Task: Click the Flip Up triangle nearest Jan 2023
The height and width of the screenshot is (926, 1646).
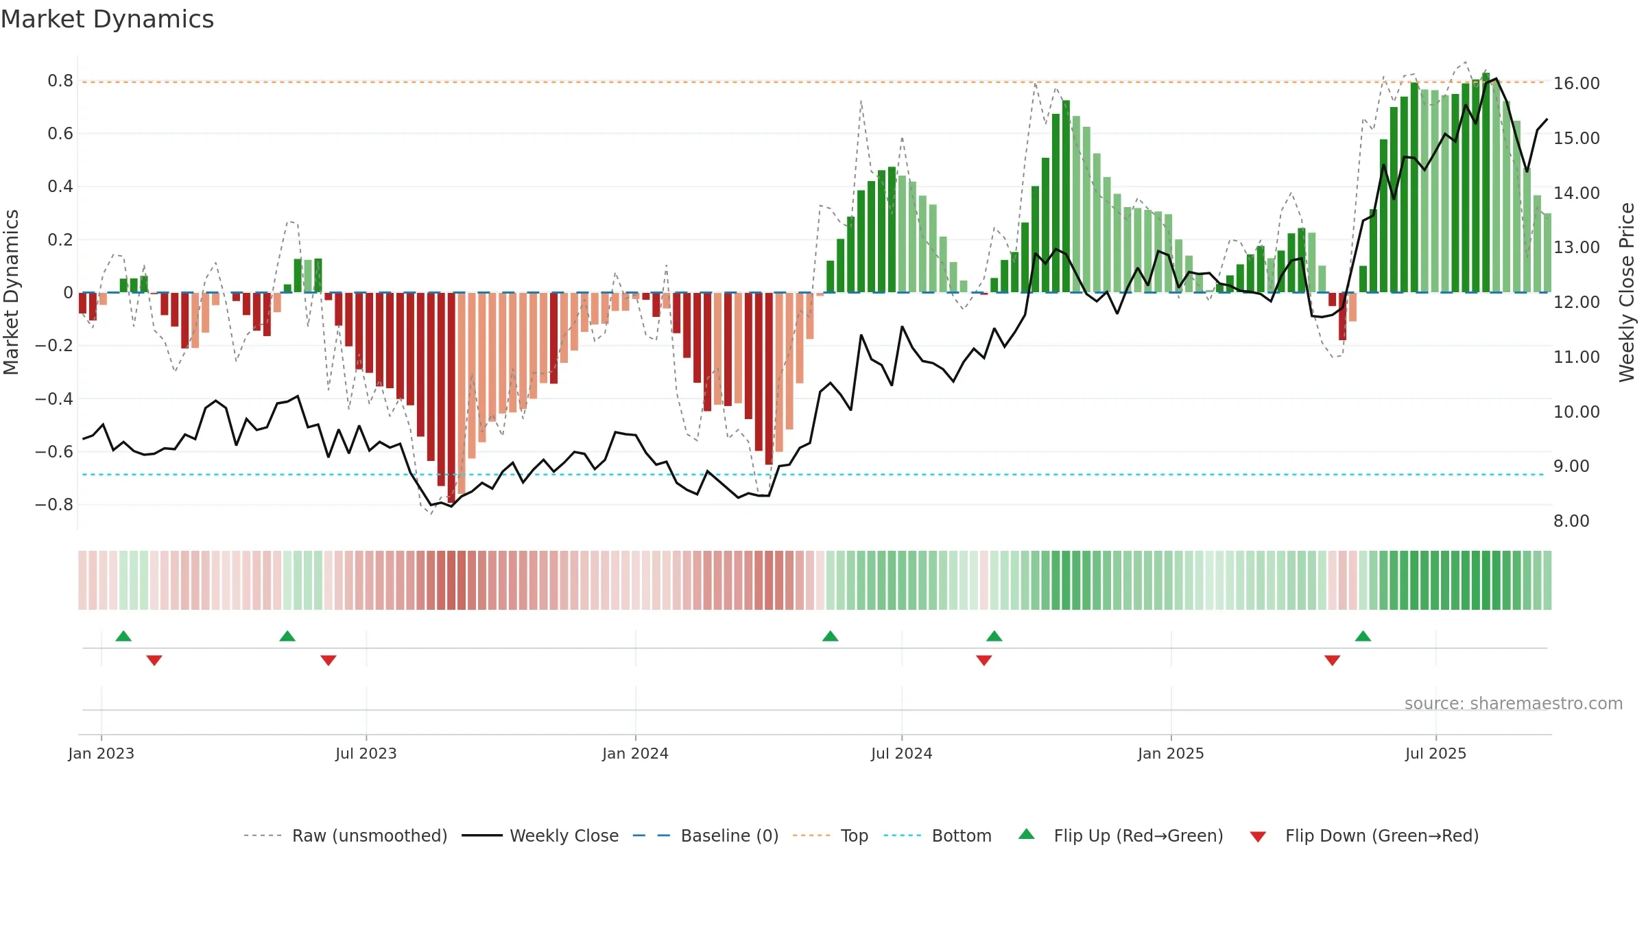Action: (123, 637)
